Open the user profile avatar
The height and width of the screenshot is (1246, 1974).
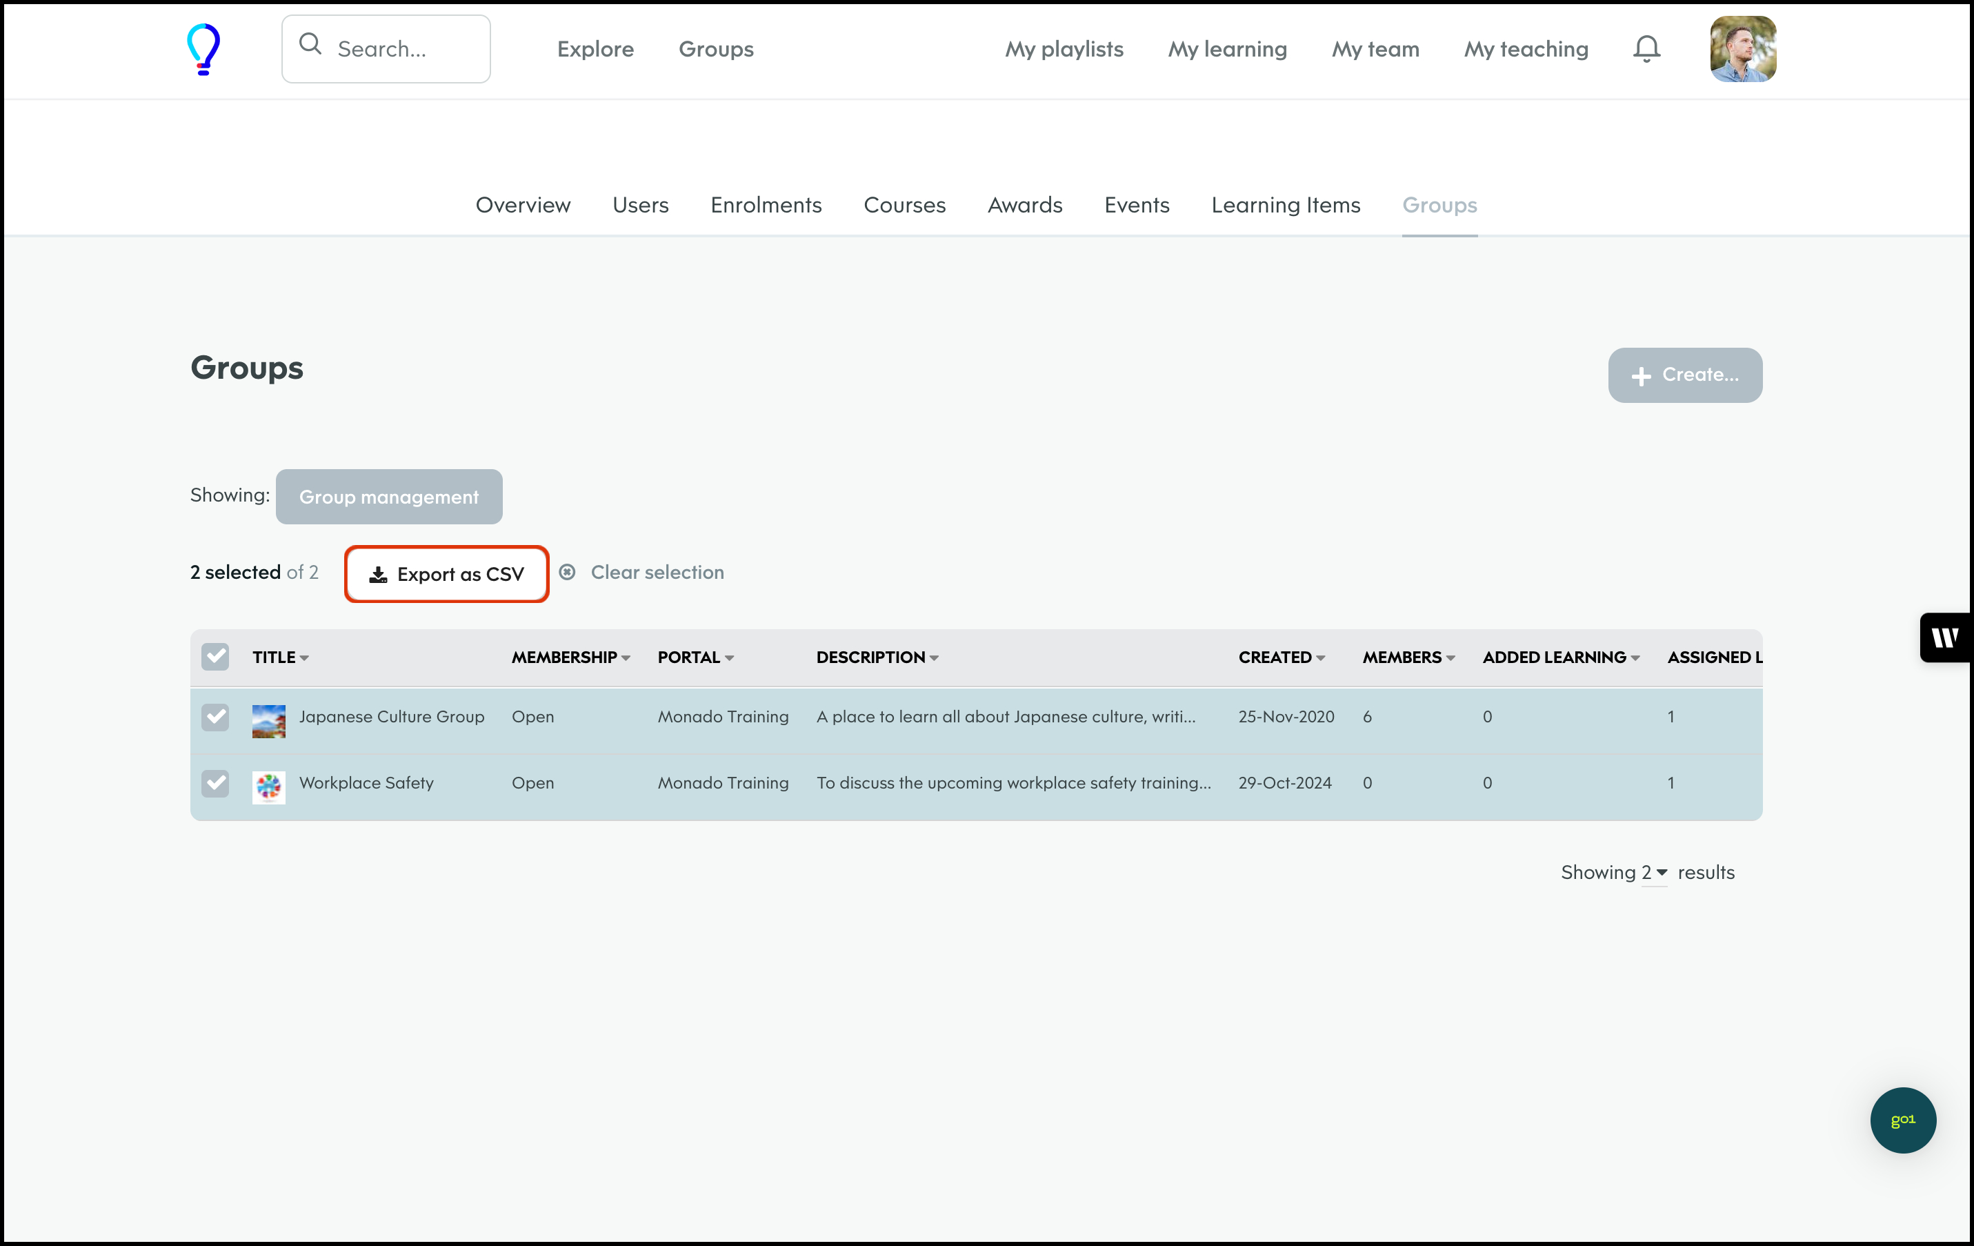[x=1743, y=49]
